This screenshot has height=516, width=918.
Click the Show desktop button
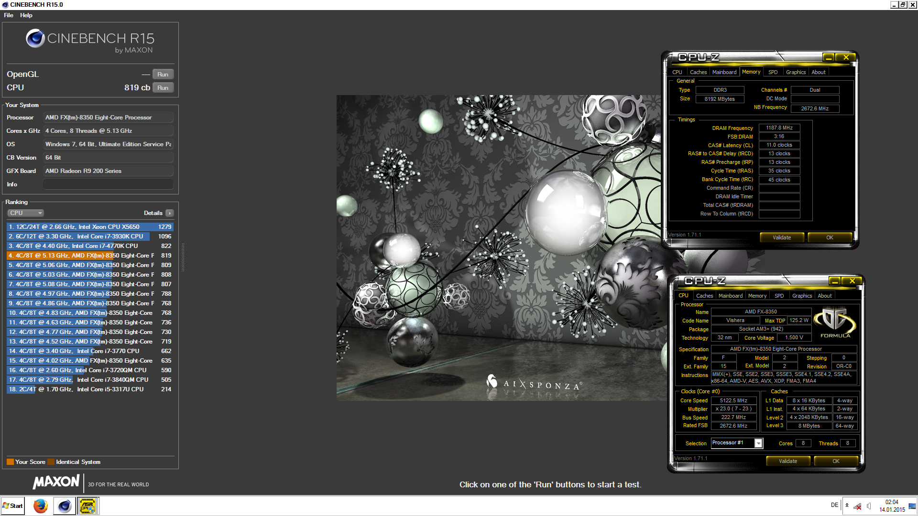click(x=913, y=505)
